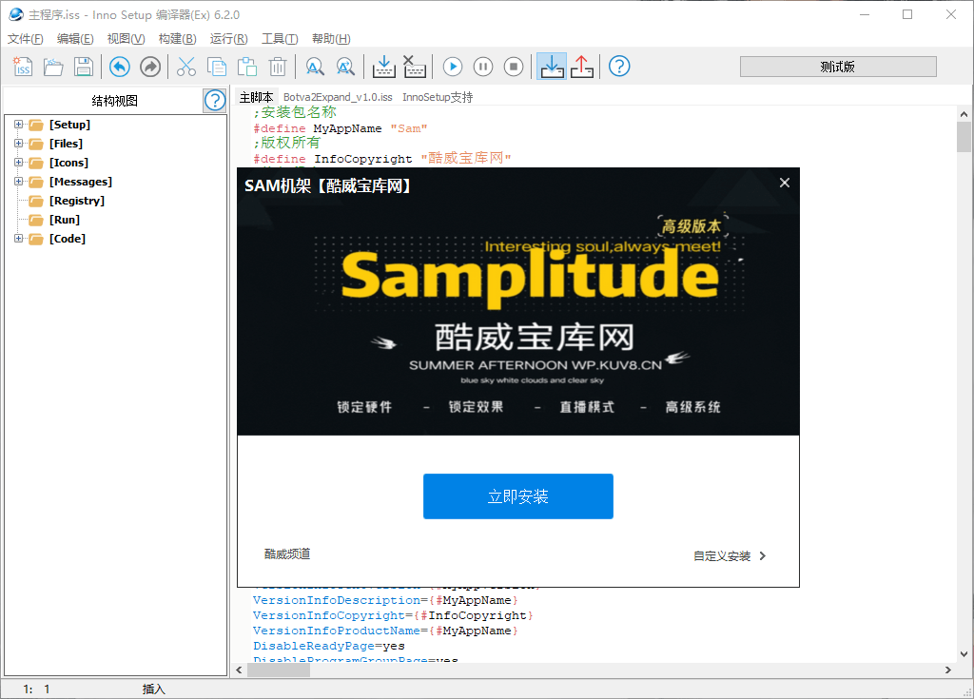Select the [Icons] section label
Image resolution: width=974 pixels, height=699 pixels.
(x=68, y=163)
